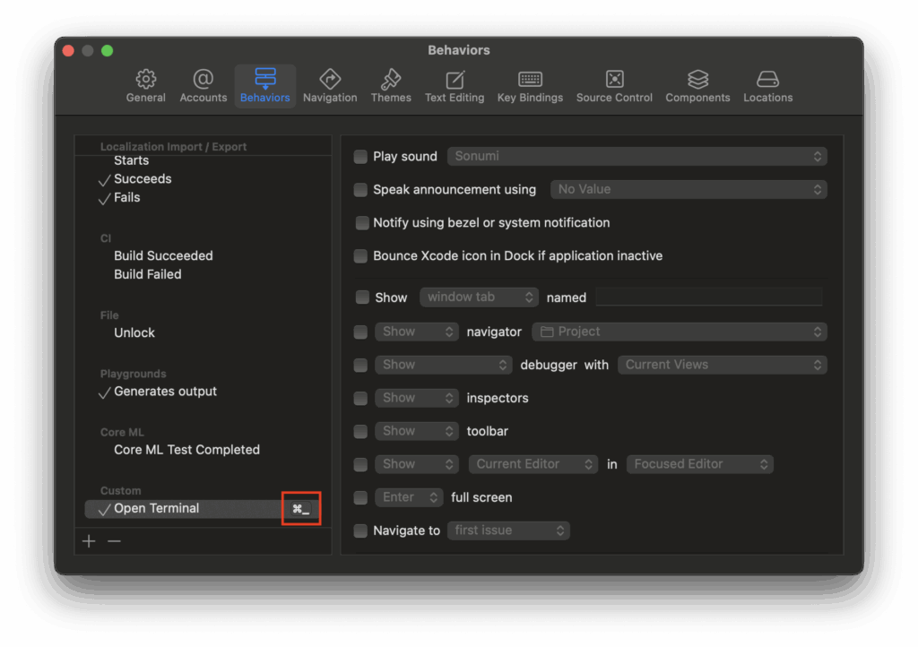
Task: Zoom the Behaviors window with green button
Action: coord(108,51)
